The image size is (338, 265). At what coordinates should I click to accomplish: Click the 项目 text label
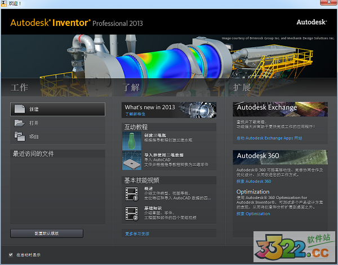coord(34,137)
